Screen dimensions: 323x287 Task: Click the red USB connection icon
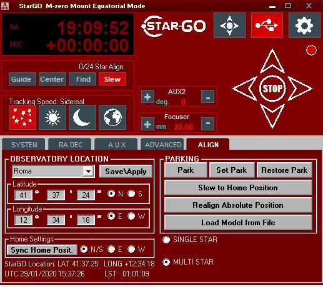point(267,26)
